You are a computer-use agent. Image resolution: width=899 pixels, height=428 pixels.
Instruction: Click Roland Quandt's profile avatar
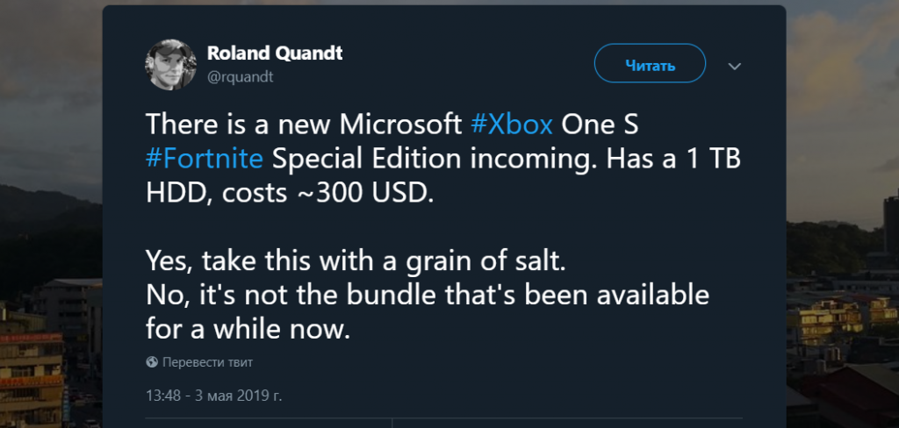point(170,64)
